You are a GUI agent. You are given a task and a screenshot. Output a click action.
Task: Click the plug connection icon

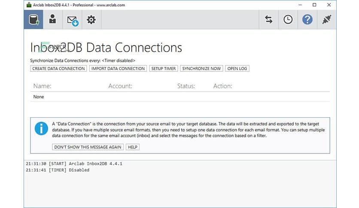coord(327,19)
